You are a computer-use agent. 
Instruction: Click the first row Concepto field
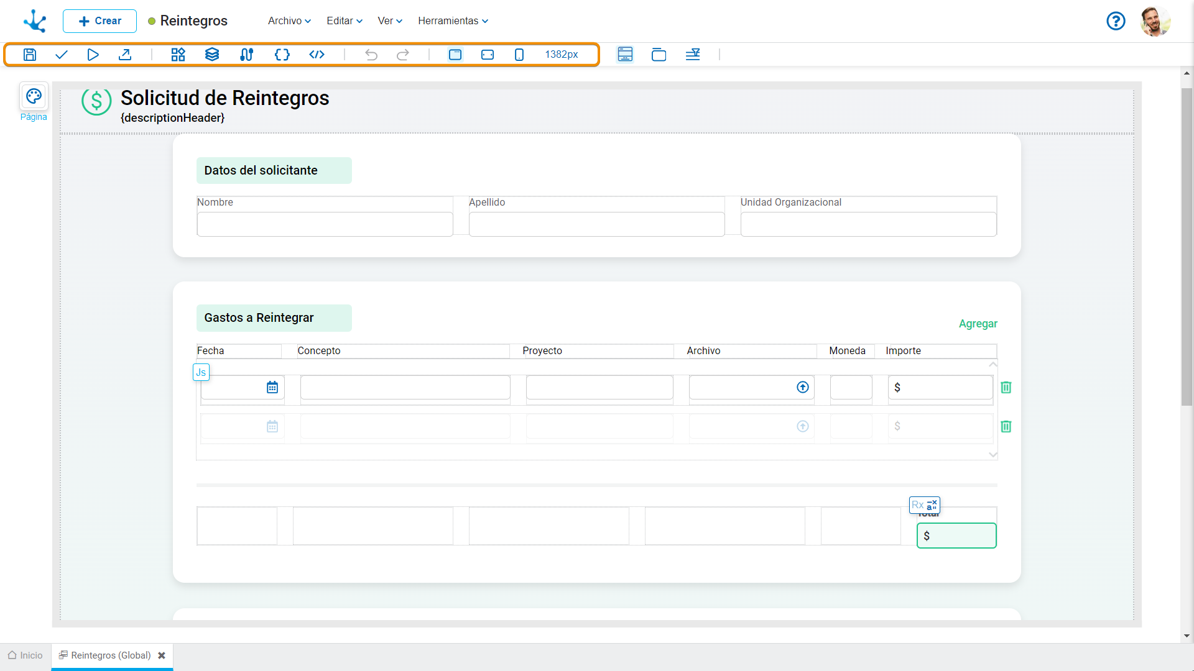pyautogui.click(x=405, y=388)
